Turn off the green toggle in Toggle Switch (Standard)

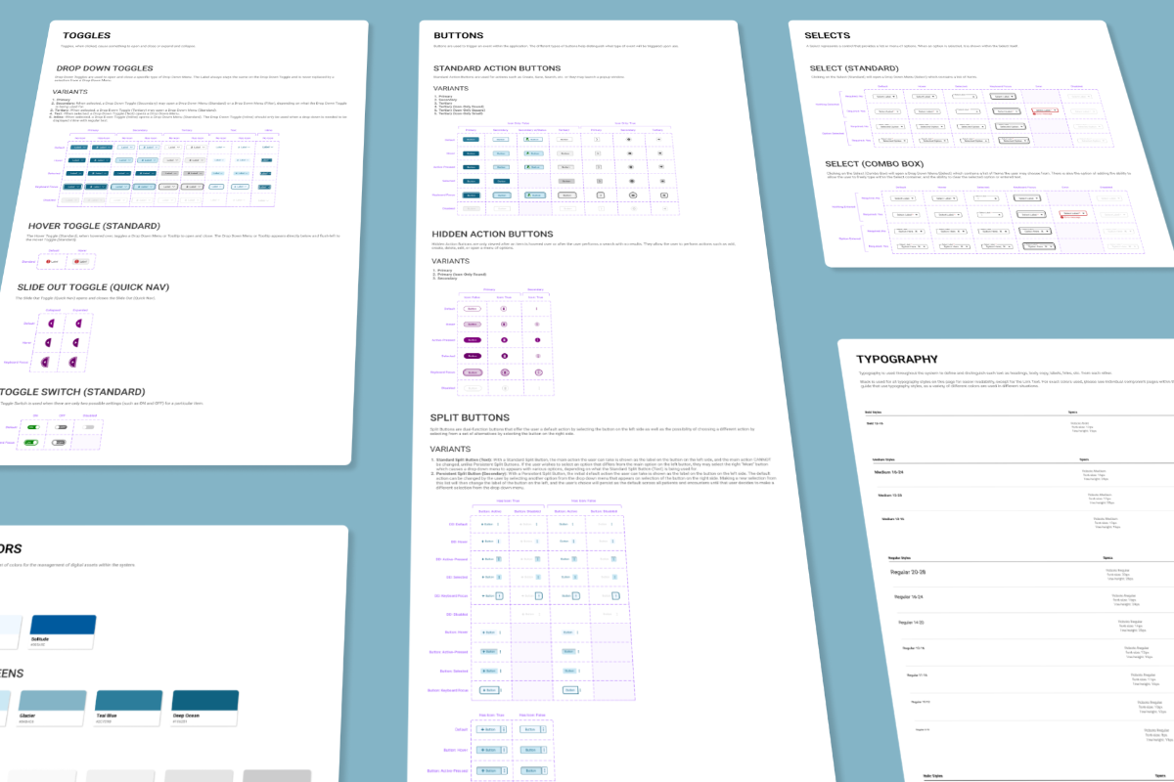pyautogui.click(x=32, y=426)
